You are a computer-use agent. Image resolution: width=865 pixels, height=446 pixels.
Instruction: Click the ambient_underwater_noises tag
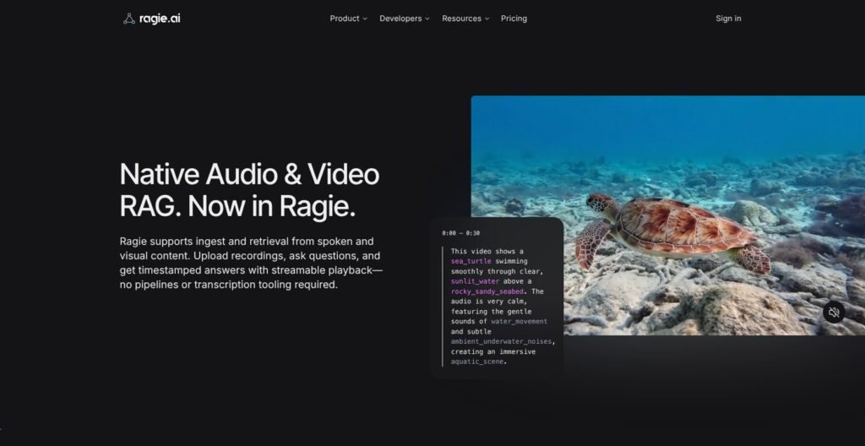pyautogui.click(x=501, y=341)
